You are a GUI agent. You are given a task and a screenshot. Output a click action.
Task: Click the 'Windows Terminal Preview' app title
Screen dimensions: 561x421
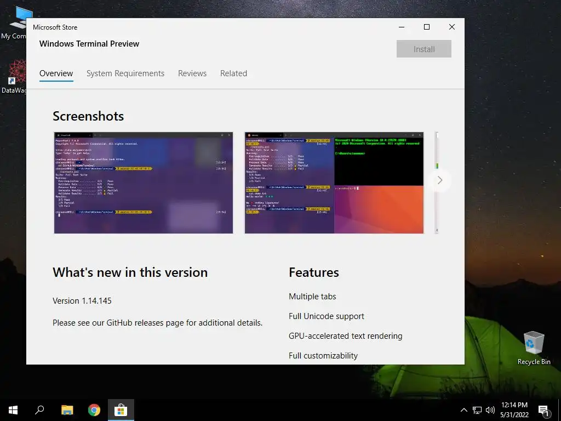coord(89,44)
